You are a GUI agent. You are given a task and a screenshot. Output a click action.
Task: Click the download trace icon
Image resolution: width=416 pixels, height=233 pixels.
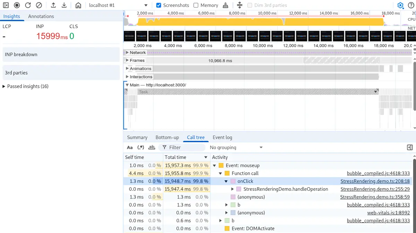[x=64, y=5]
